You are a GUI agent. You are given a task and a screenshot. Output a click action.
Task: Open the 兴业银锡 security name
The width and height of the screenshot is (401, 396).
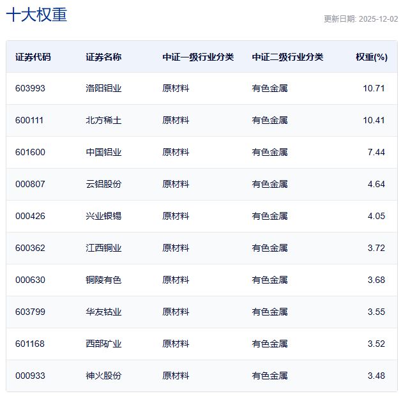103,216
